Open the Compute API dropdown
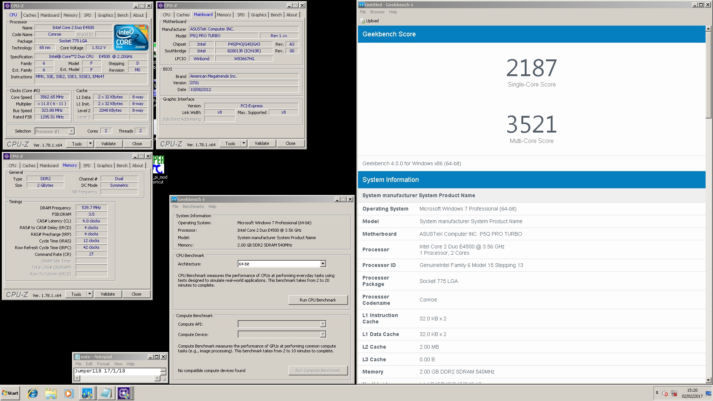Screen dimensions: 713x401 click(323, 324)
